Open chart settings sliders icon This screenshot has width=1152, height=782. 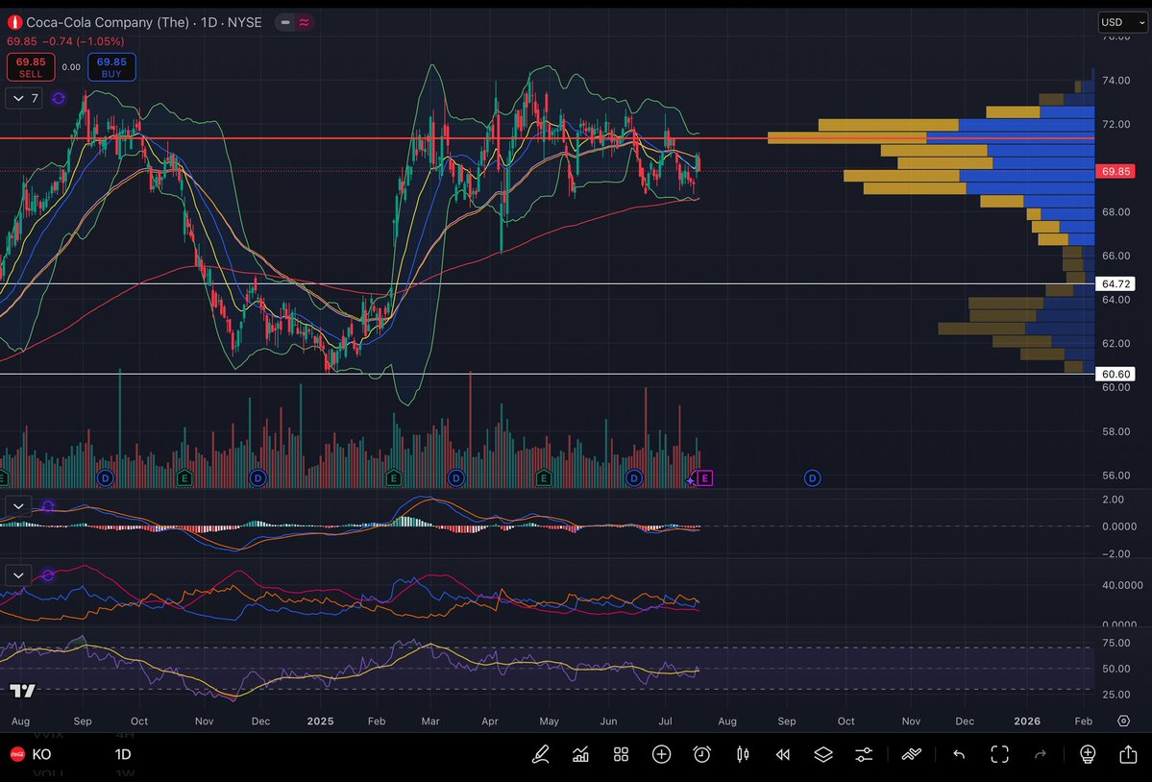coord(864,754)
